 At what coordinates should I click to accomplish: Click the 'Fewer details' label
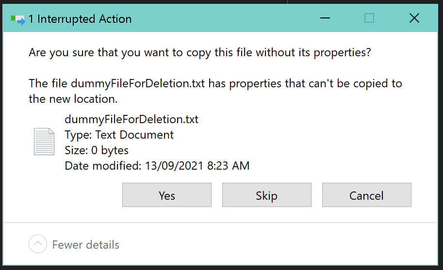86,245
